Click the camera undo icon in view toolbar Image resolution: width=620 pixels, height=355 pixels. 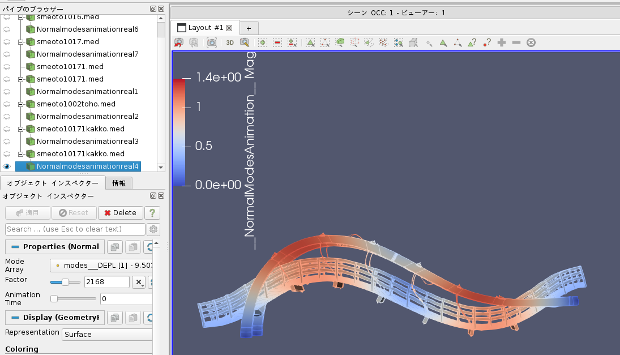tap(179, 42)
